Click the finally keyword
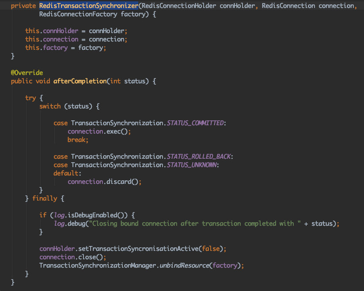Viewport: 364px width, 291px height. [45, 198]
